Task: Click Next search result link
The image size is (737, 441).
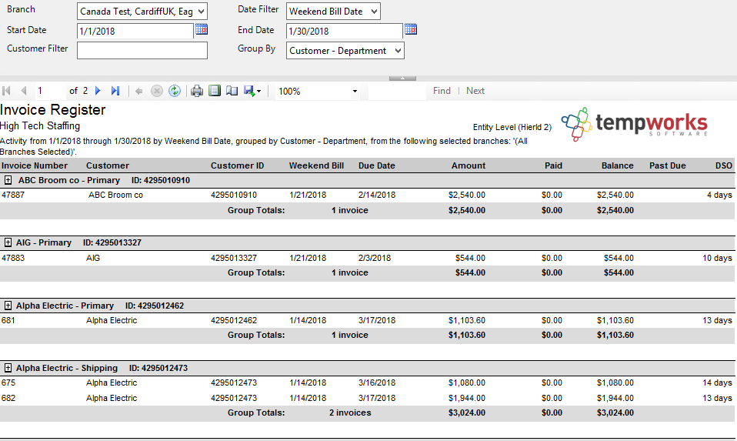Action: coord(475,91)
